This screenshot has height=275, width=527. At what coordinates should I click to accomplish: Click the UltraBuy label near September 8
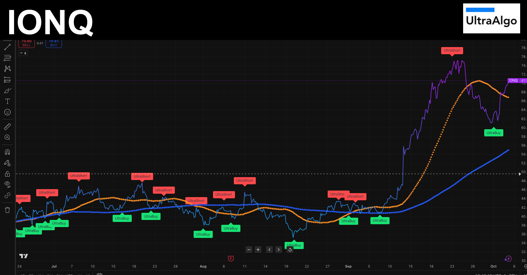[x=380, y=221]
